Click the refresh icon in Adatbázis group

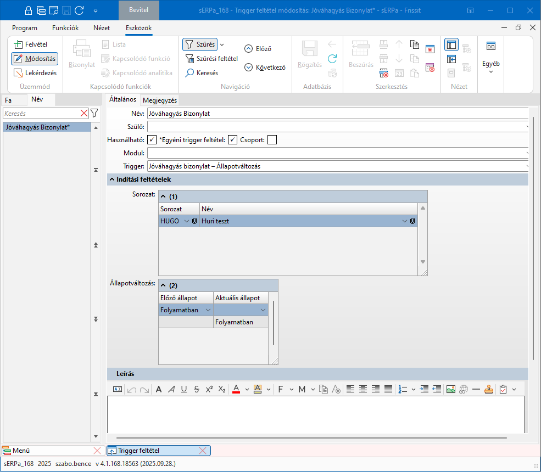pyautogui.click(x=332, y=59)
